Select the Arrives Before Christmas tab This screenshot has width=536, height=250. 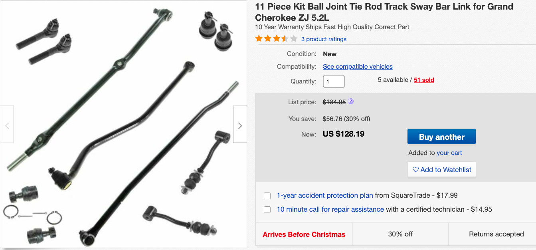[304, 234]
